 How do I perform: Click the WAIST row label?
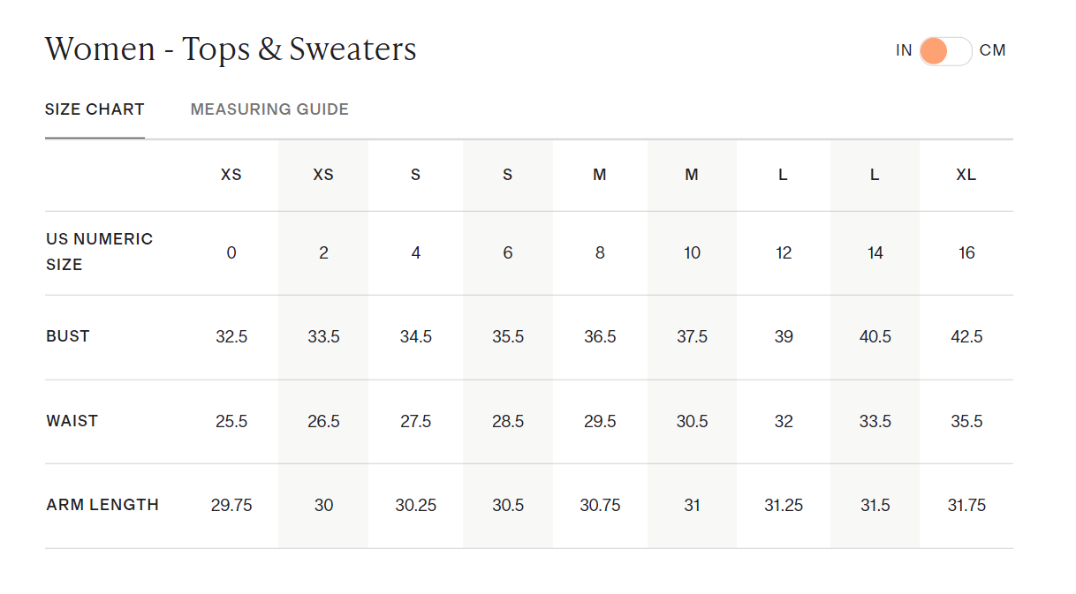(72, 421)
